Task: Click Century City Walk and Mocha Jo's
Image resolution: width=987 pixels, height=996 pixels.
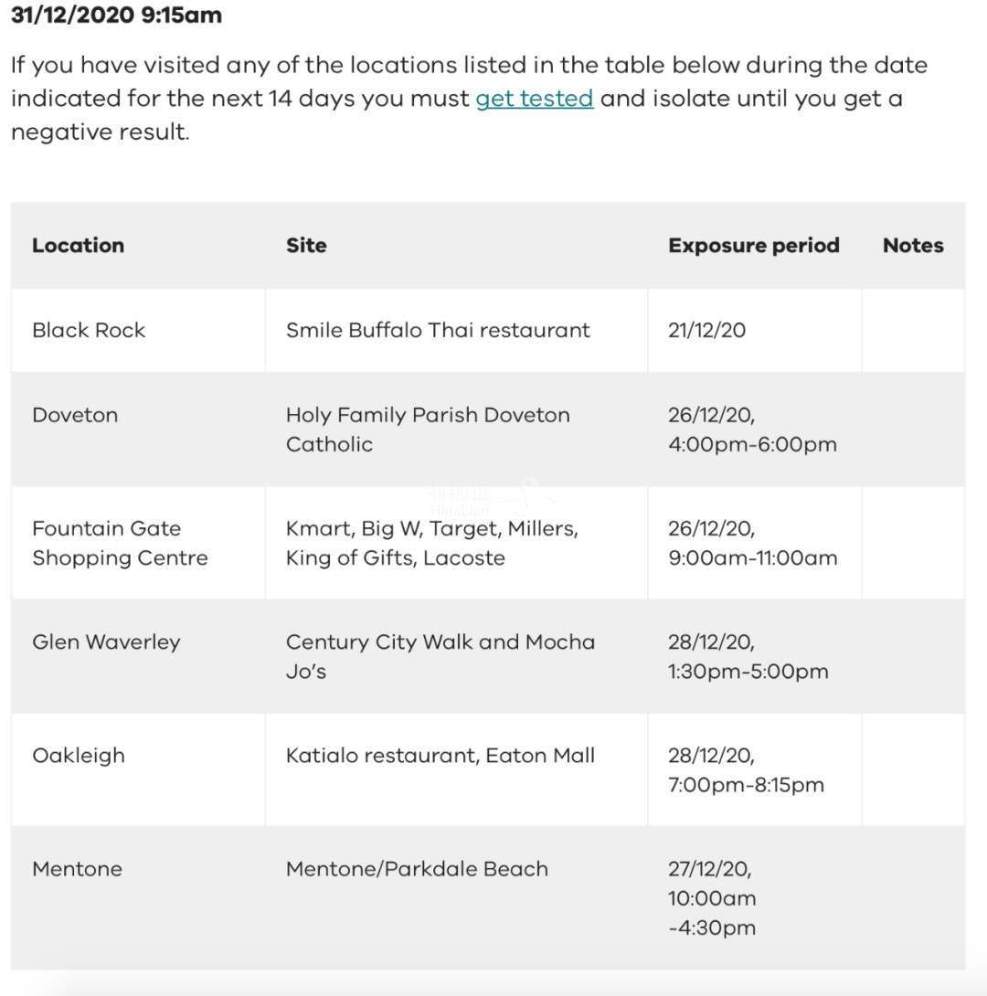Action: tap(440, 656)
